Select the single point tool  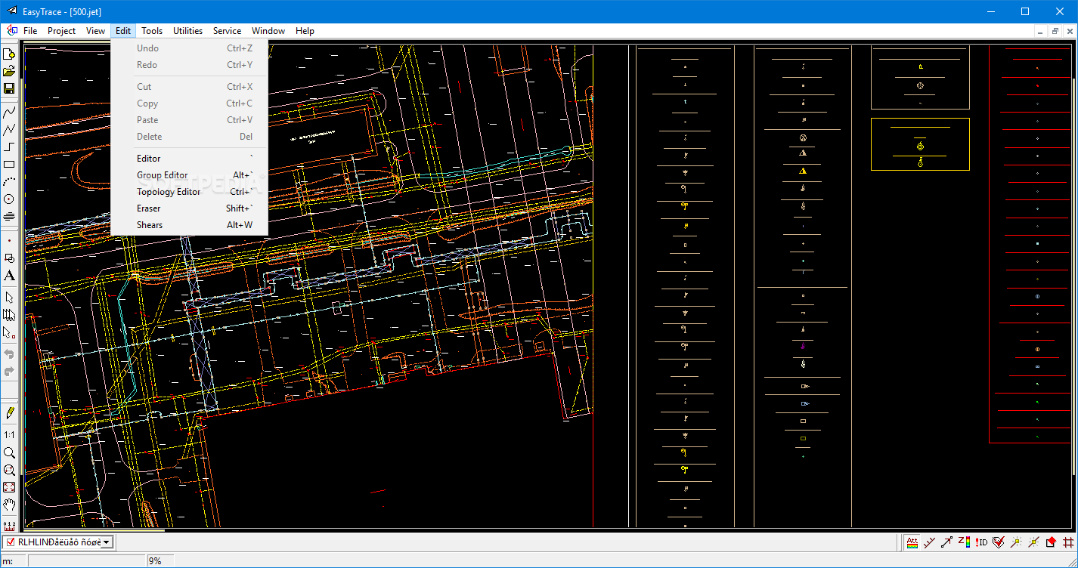click(9, 241)
